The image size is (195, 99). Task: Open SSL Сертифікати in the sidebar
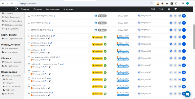click(12, 38)
